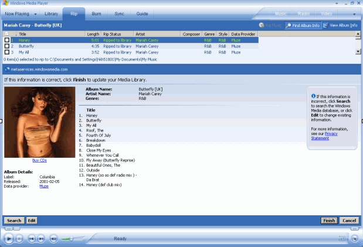This screenshot has height=247, width=363.
Task: Open the Now Playing dropdown arrow
Action: (x=35, y=14)
